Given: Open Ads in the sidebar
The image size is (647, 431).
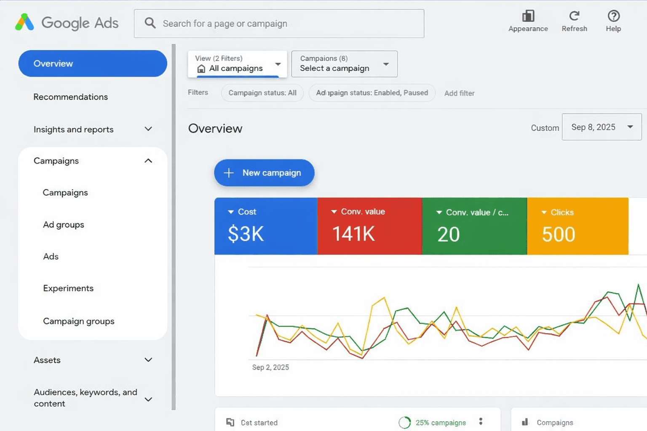Looking at the screenshot, I should 51,256.
